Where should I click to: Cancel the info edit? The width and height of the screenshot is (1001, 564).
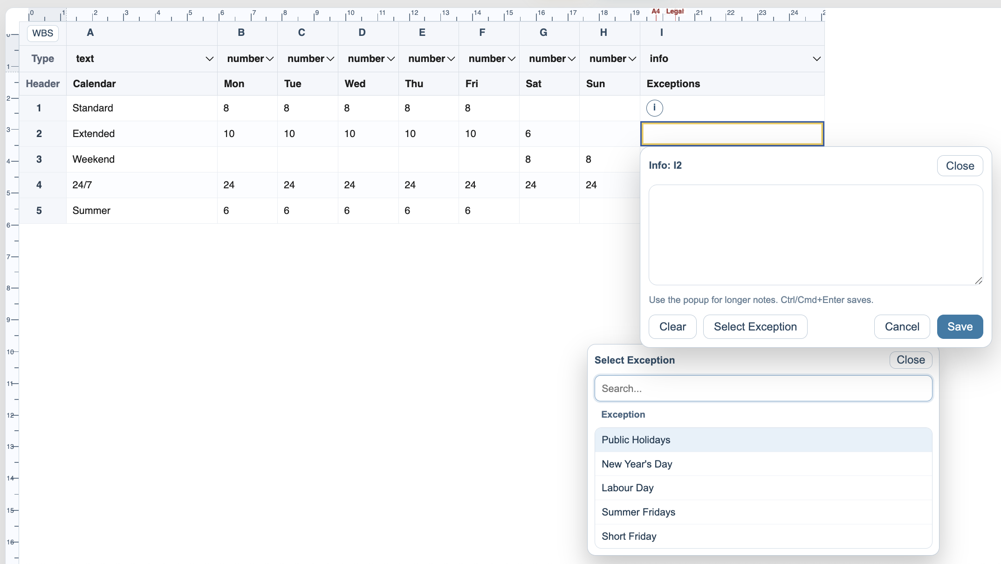point(902,327)
